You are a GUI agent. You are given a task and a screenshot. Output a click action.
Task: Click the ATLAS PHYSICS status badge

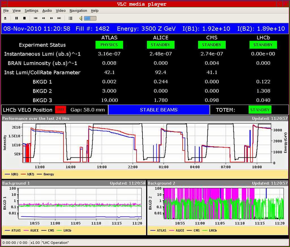pyautogui.click(x=109, y=45)
